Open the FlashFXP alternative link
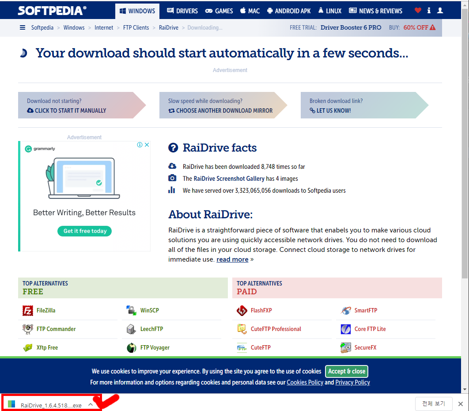 point(261,310)
